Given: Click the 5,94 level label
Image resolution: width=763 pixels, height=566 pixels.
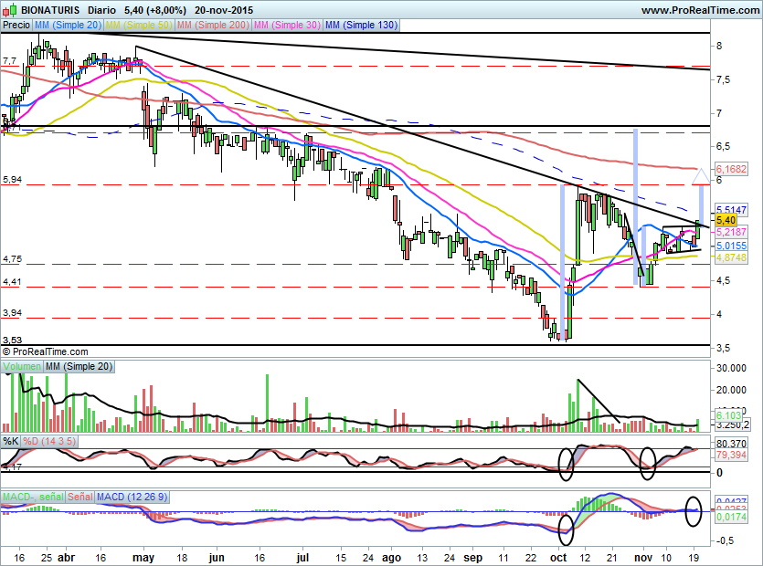Looking at the screenshot, I should tap(12, 180).
